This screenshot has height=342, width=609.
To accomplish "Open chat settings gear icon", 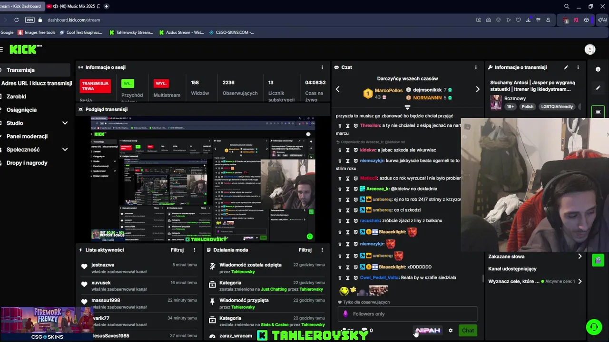I will [451, 331].
